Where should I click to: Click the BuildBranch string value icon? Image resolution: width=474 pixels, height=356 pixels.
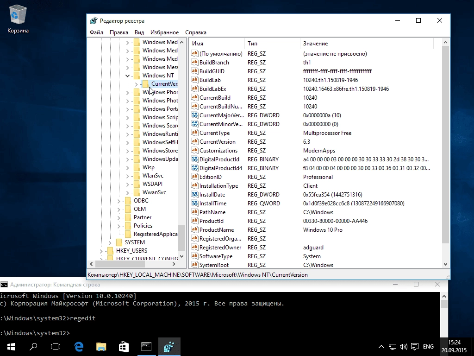195,63
